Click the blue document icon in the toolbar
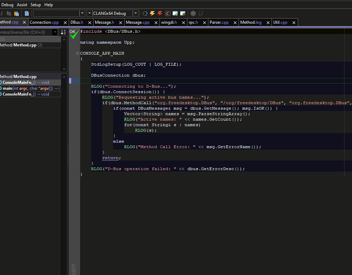Viewport: 352px width, 275px height. [27, 13]
